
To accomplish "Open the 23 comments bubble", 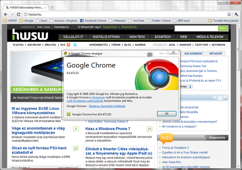I will 76,148.
